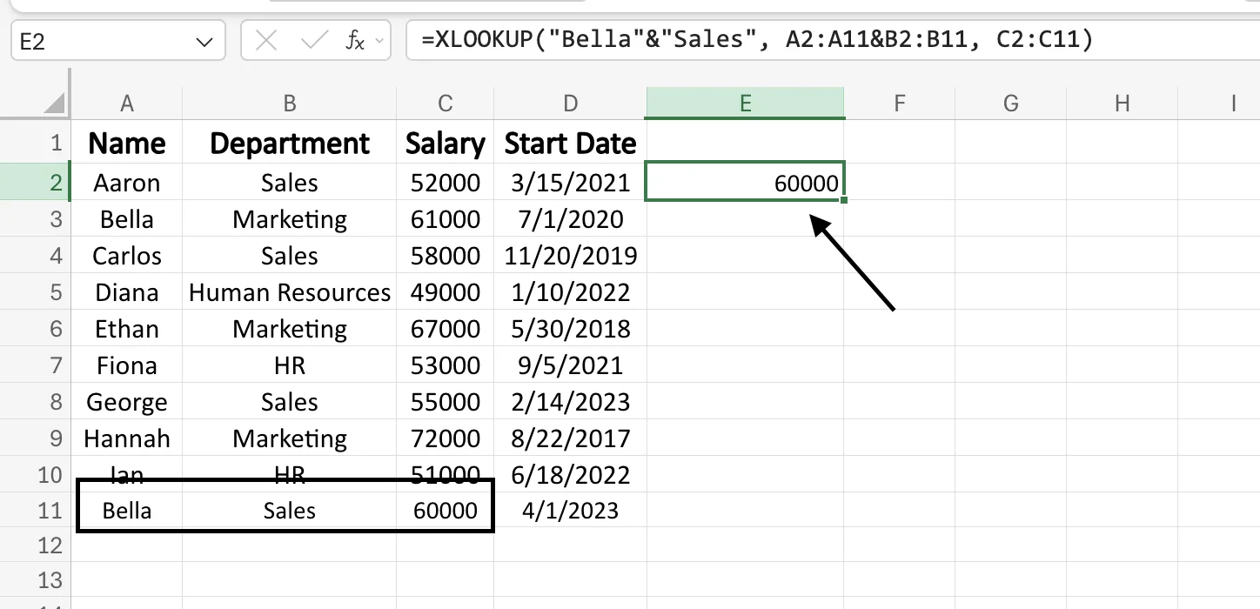Select row 5 header
Viewport: 1260px width, 609px height.
click(36, 291)
